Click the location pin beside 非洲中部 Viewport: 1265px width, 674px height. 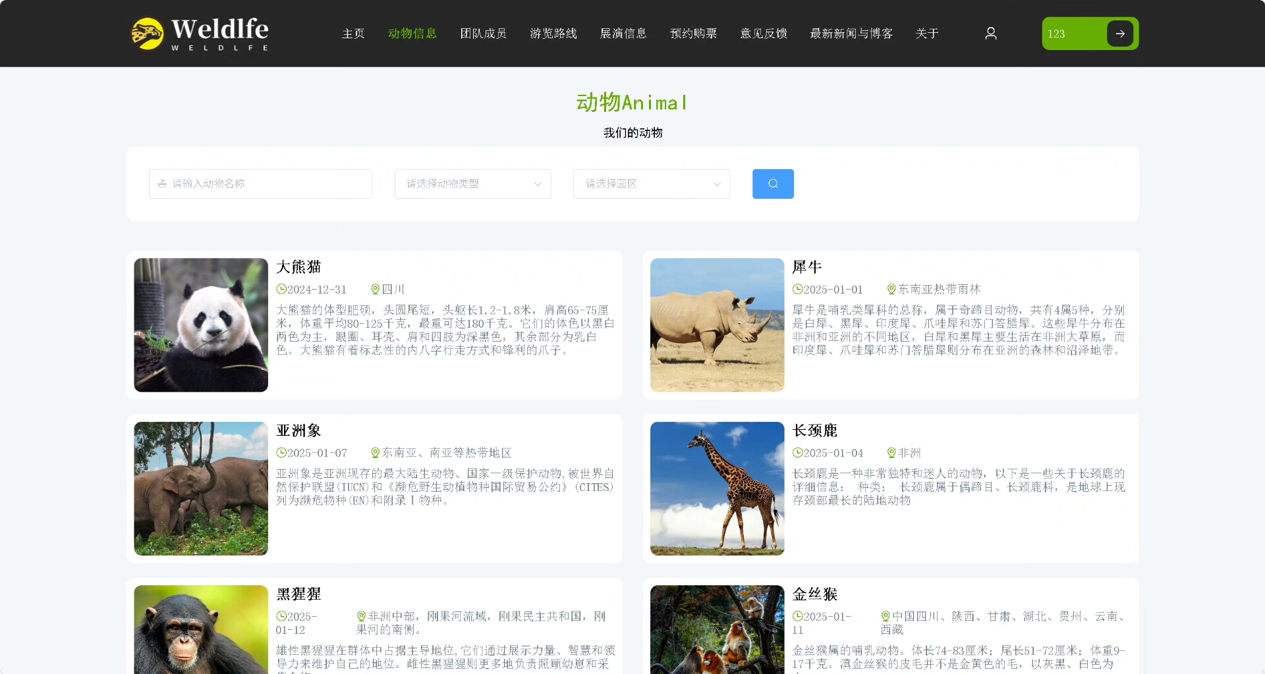(x=361, y=616)
